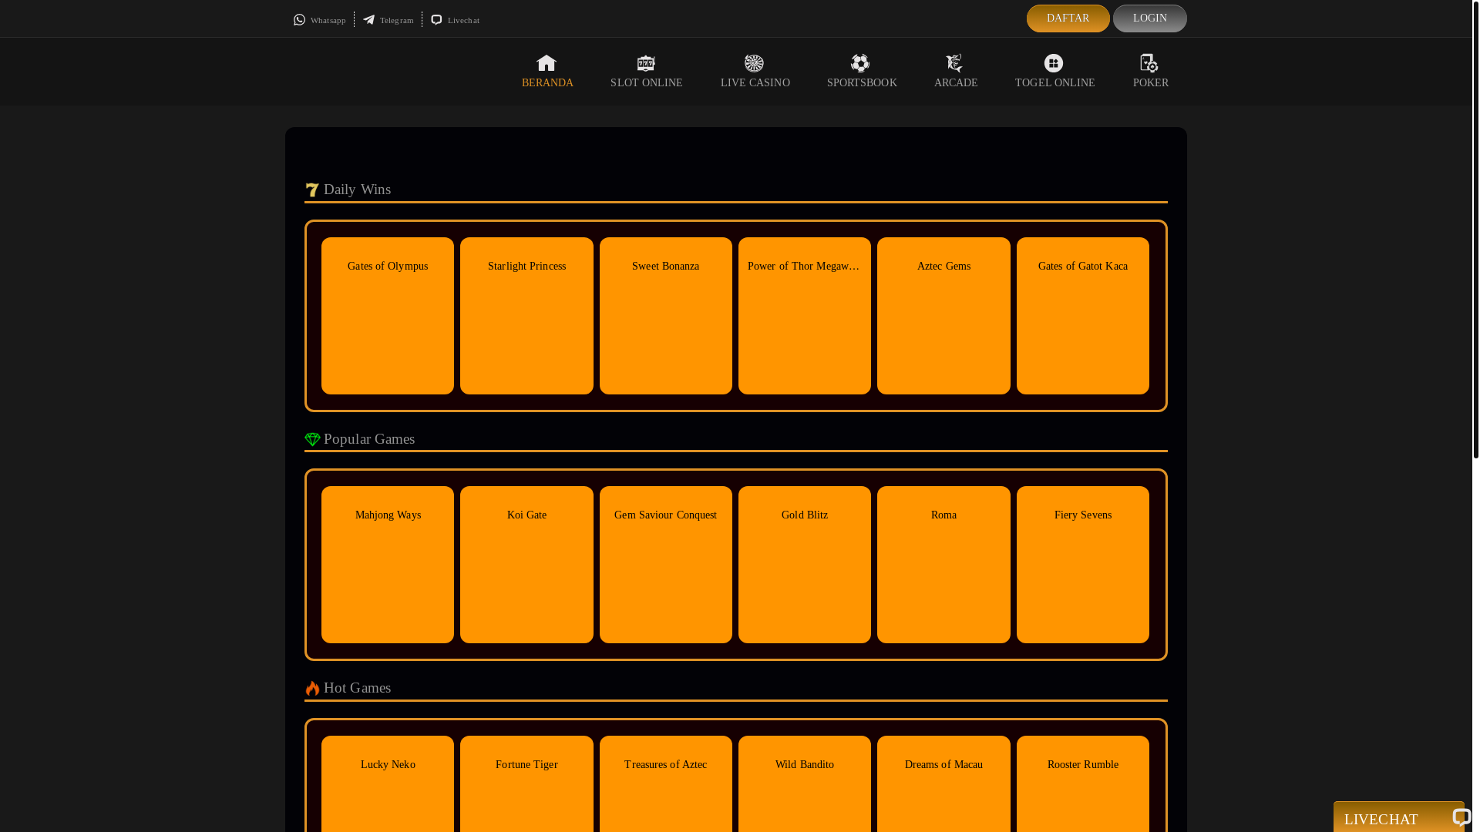
Task: Select the Sweet Bonanza game card
Action: pyautogui.click(x=666, y=316)
